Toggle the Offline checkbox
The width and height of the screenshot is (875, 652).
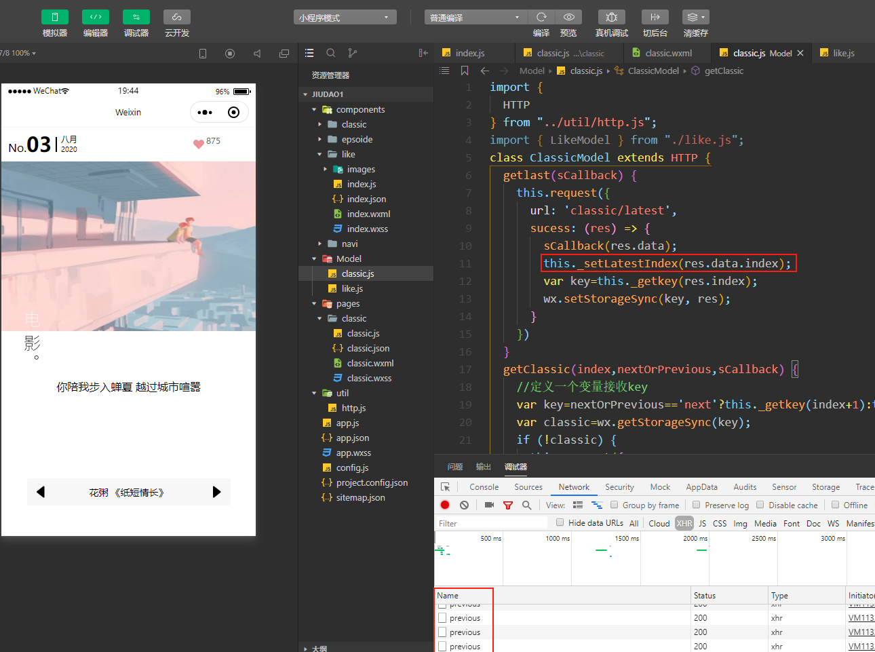coord(835,505)
